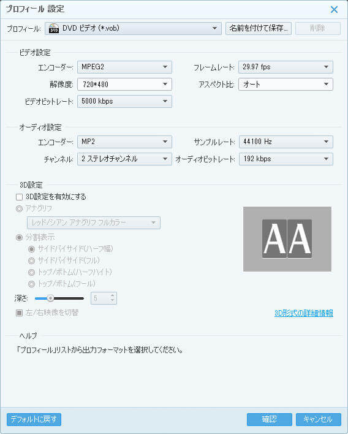This screenshot has height=434, width=348.
Task: Decrease depth with spinner down arrow
Action: pos(112,301)
